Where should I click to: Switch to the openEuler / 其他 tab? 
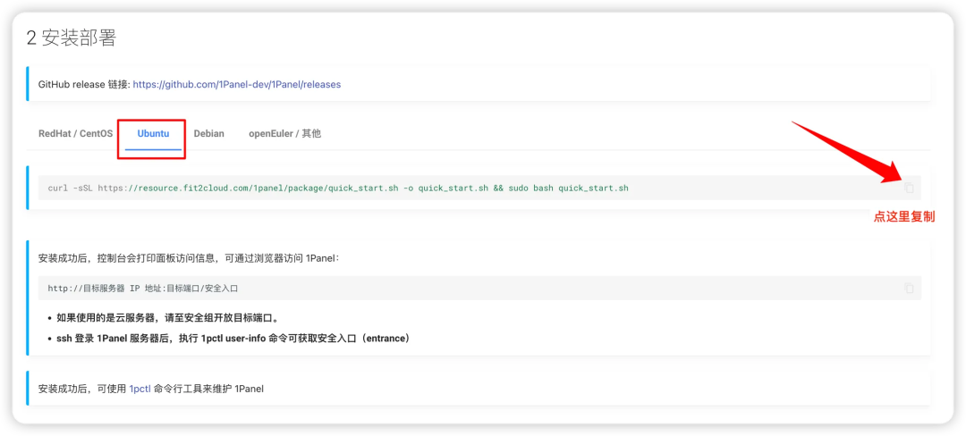[x=284, y=133]
